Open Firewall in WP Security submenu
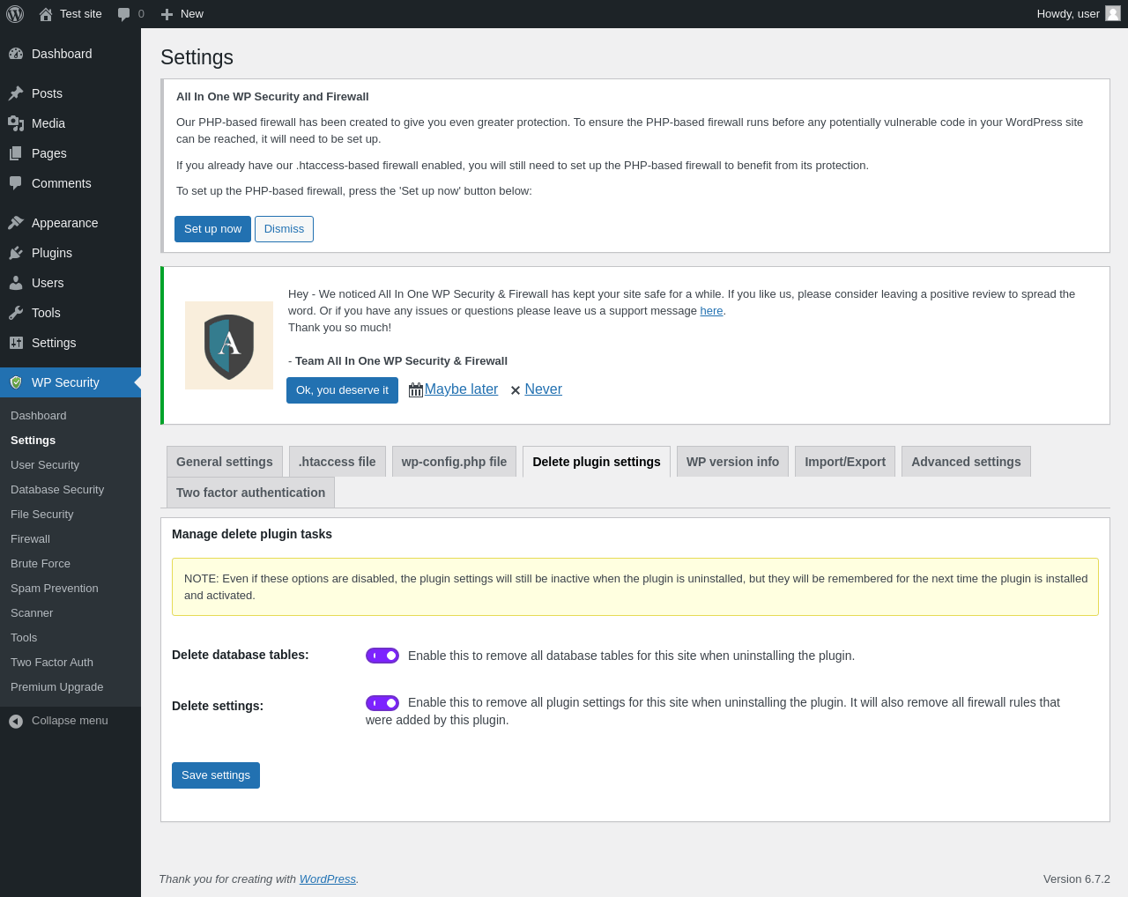The image size is (1128, 897). pos(30,538)
